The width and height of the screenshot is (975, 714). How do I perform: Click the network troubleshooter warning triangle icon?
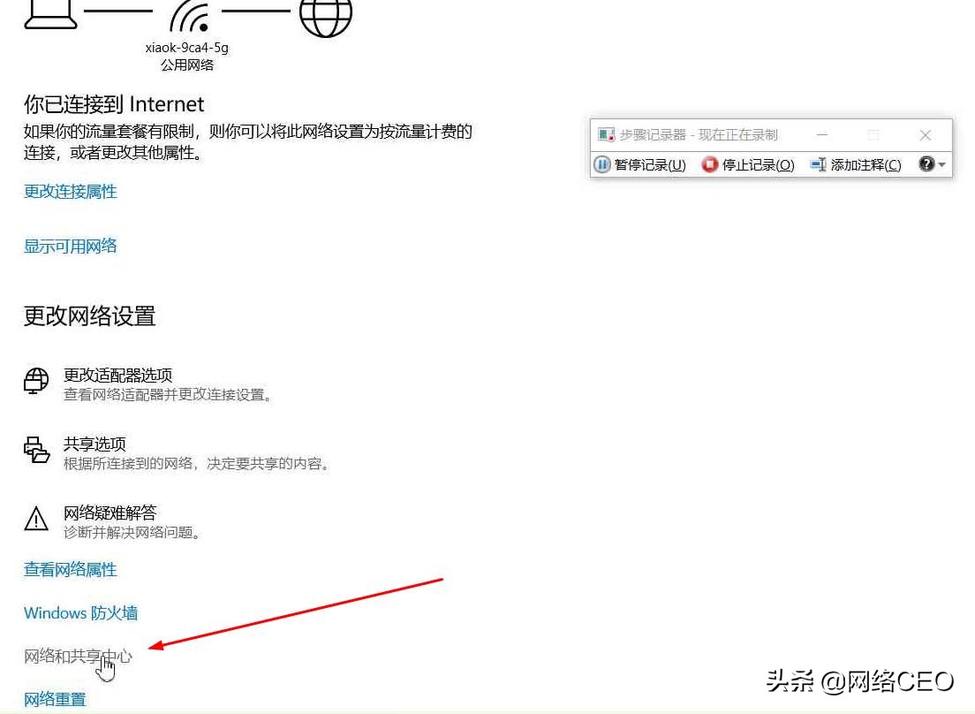[x=35, y=520]
